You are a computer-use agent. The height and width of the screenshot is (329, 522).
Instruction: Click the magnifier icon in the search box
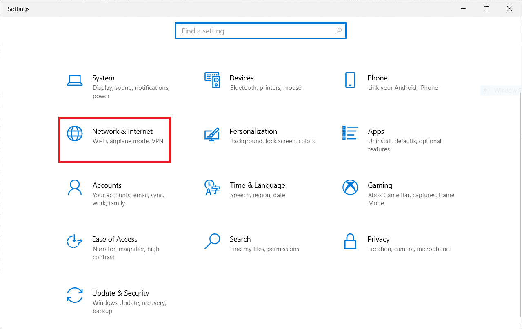(x=338, y=31)
